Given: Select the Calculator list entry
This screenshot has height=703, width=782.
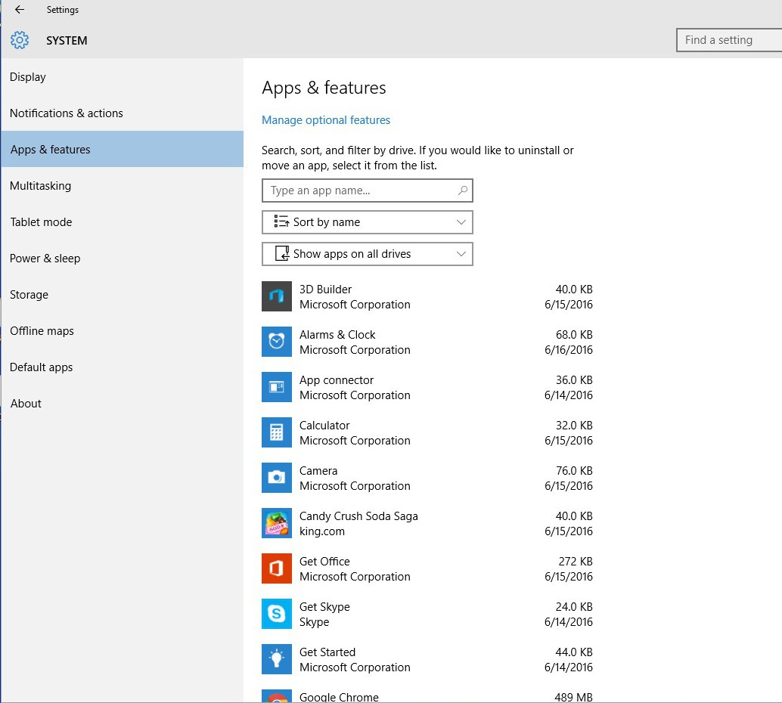Looking at the screenshot, I should pyautogui.click(x=427, y=433).
